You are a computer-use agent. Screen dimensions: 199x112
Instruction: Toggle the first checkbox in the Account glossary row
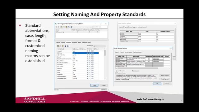coord(87,51)
